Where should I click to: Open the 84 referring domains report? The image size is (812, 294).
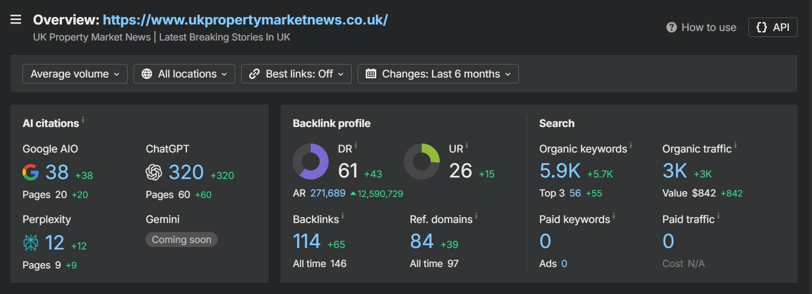click(x=421, y=241)
